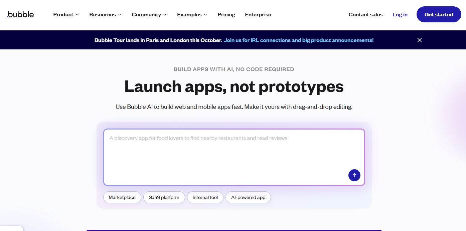Choose the Marketplace suggestion chip
The height and width of the screenshot is (231, 466).
[x=122, y=197]
